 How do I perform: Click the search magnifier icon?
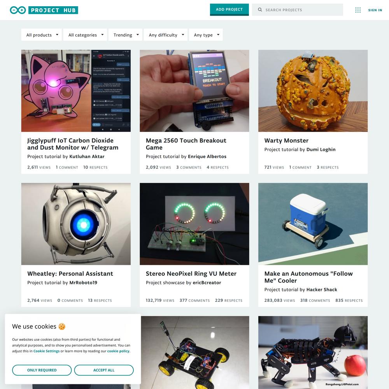260,10
